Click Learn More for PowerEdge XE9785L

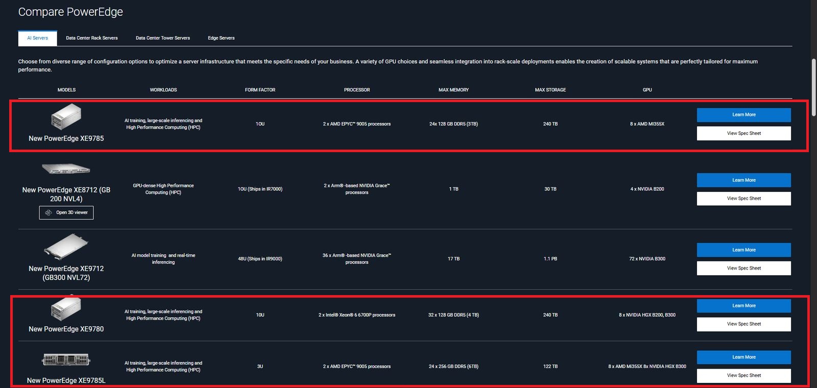point(743,357)
